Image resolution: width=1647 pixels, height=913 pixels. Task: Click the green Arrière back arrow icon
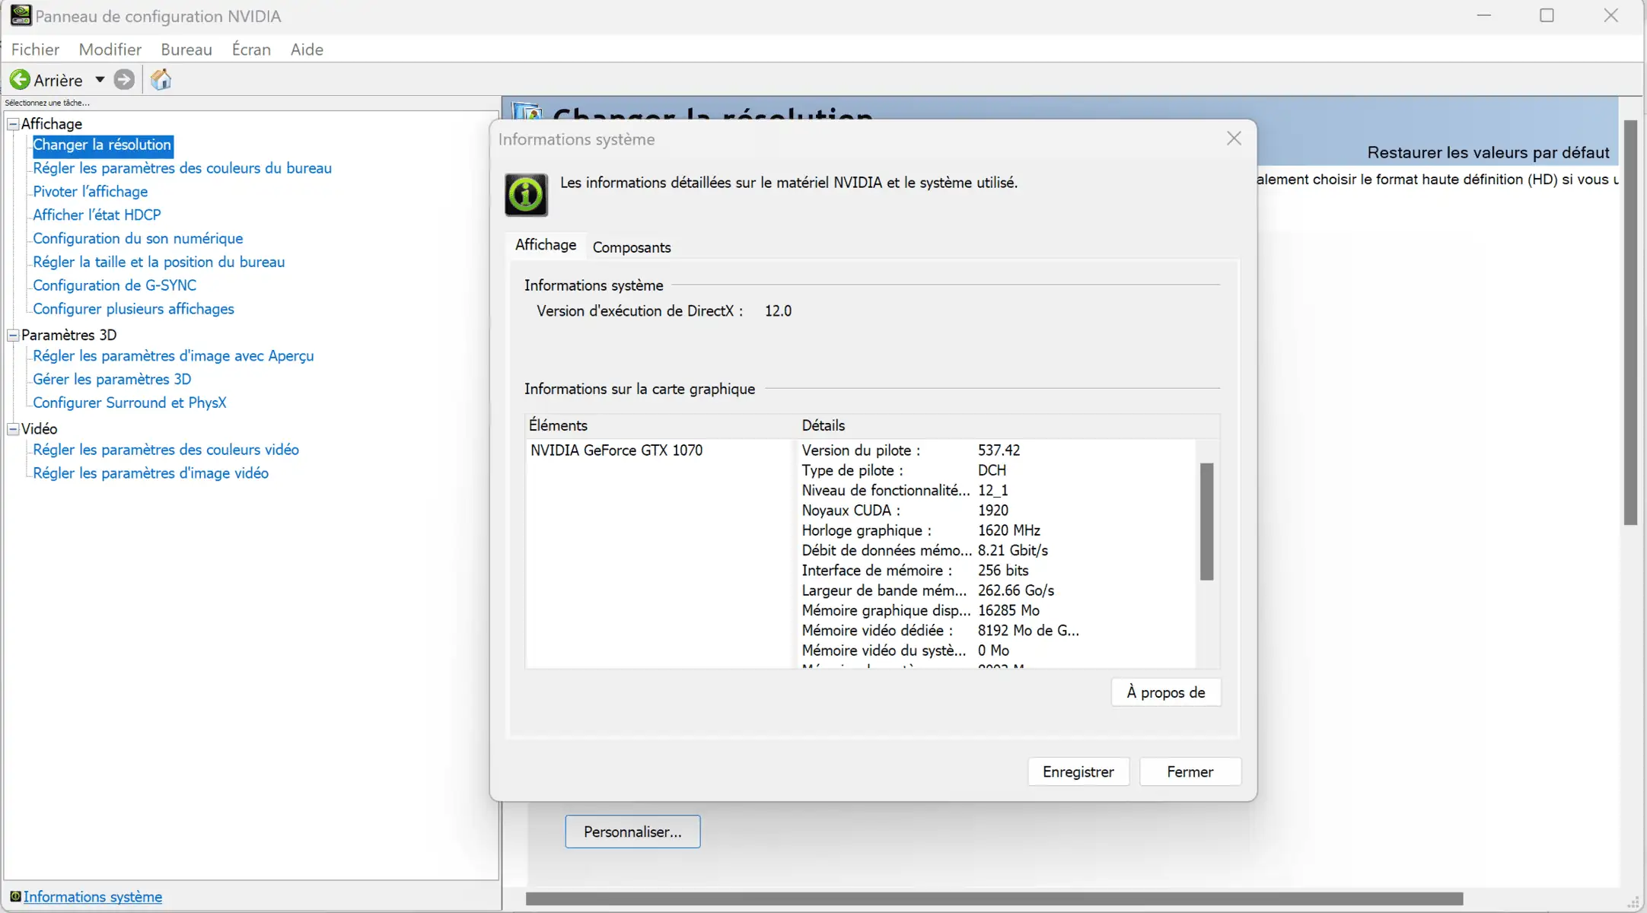[x=20, y=80]
